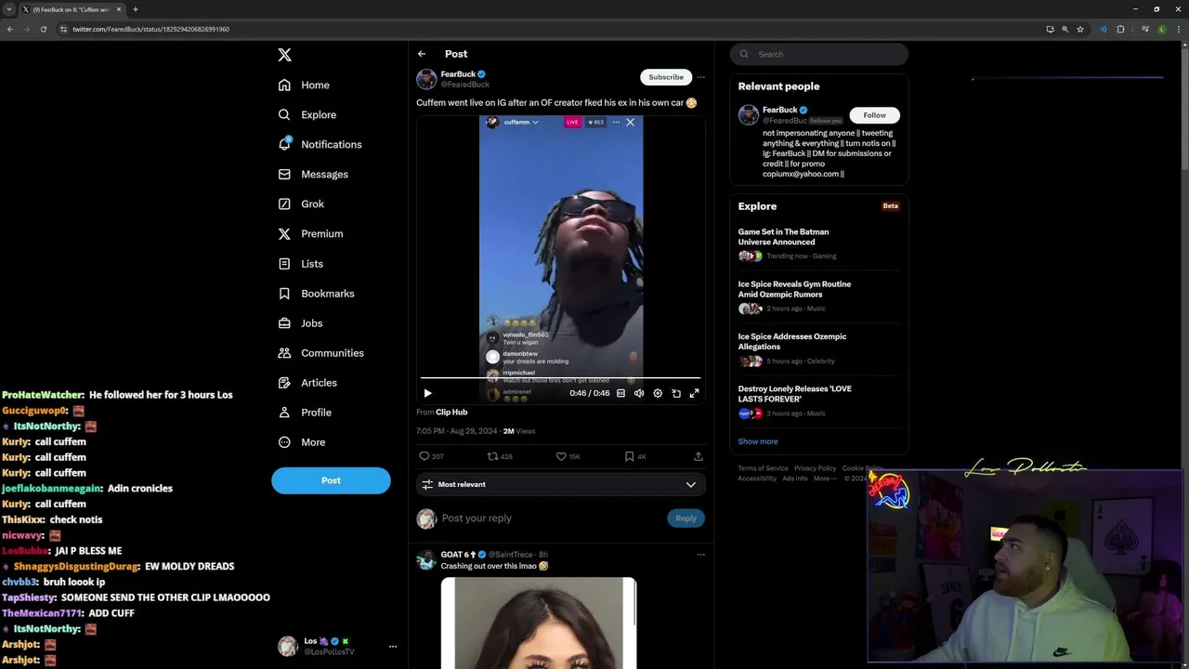Go back using browser back arrow
This screenshot has width=1189, height=669.
point(9,29)
